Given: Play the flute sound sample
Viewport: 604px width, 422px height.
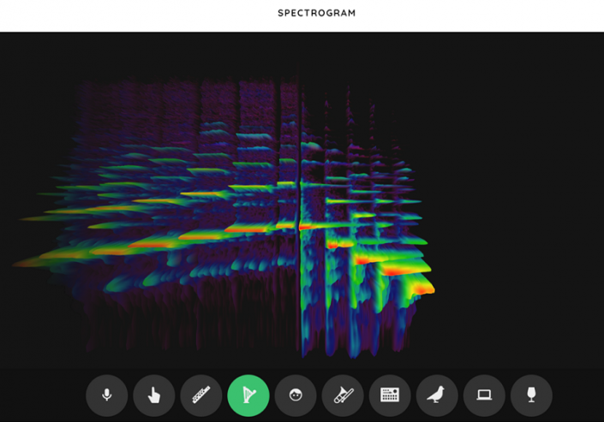Looking at the screenshot, I should (x=201, y=395).
